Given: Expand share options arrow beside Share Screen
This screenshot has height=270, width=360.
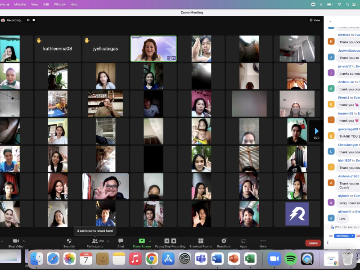Looking at the screenshot, I should (x=150, y=241).
